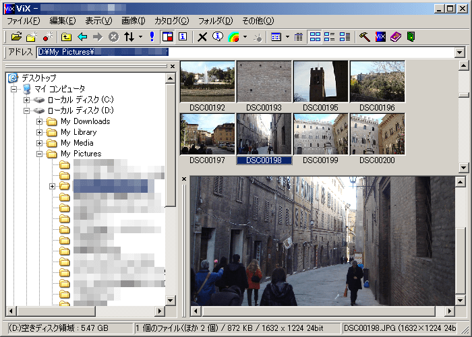Screen dimensions: 472x337
Task: Click the gray details grid icon
Action: pos(298,37)
